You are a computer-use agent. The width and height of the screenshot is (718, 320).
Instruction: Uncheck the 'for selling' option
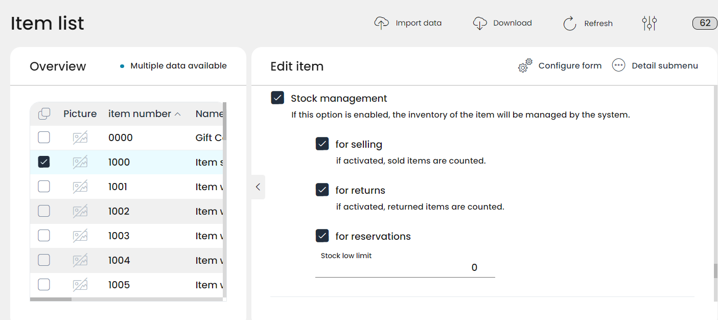pyautogui.click(x=322, y=144)
